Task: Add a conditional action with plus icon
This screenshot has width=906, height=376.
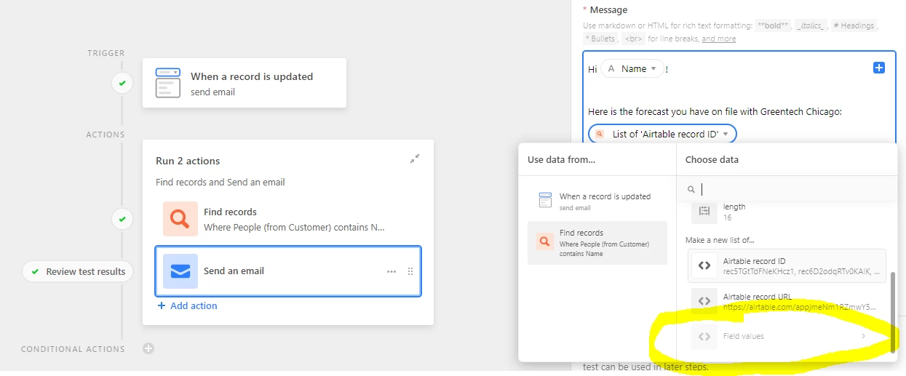Action: click(148, 348)
